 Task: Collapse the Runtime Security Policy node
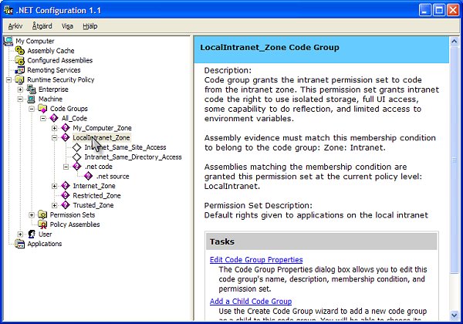pos(8,79)
